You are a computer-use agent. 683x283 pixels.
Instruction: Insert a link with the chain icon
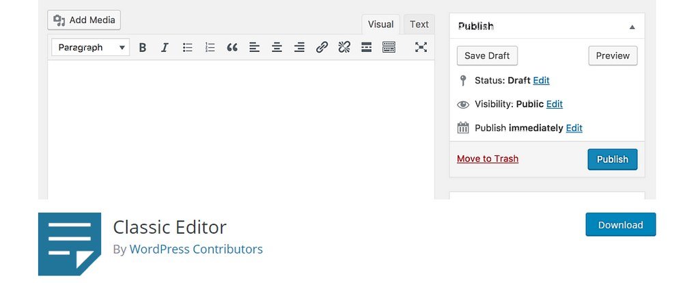point(322,47)
